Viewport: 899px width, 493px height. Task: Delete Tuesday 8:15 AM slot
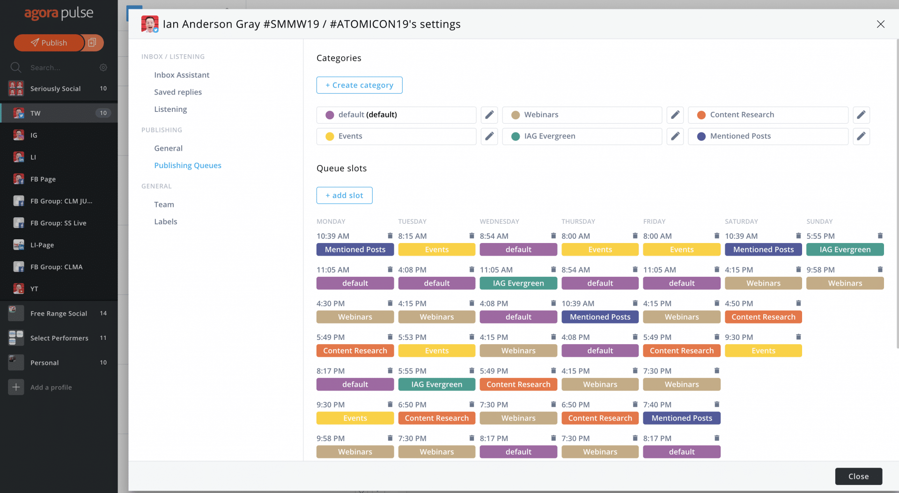[x=472, y=235]
